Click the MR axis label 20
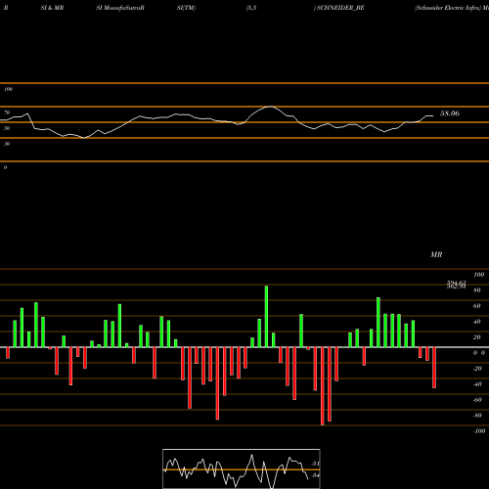Screen dimensions: 489x489 coord(477,337)
